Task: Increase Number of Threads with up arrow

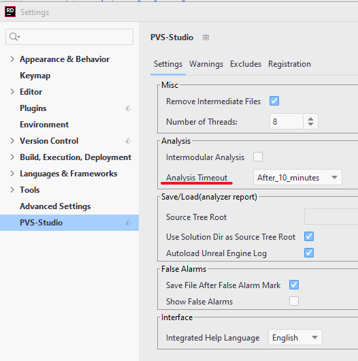Action: click(310, 119)
